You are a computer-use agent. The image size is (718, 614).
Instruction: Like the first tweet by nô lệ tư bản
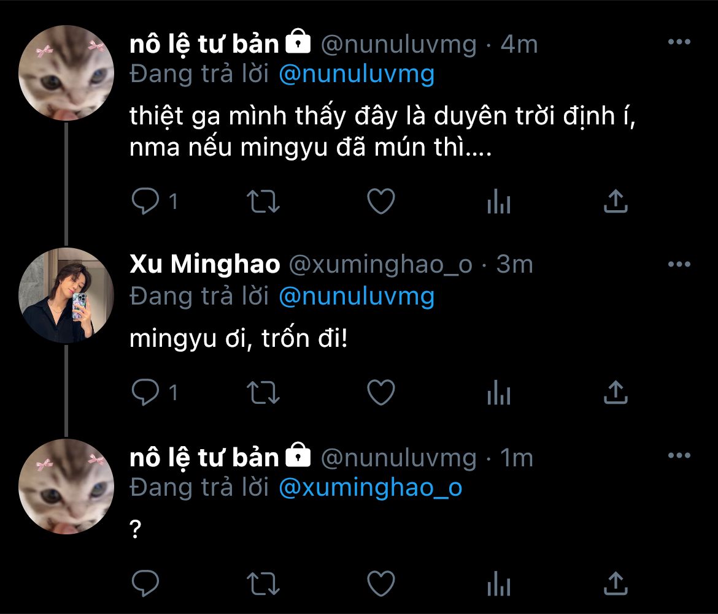click(x=380, y=202)
